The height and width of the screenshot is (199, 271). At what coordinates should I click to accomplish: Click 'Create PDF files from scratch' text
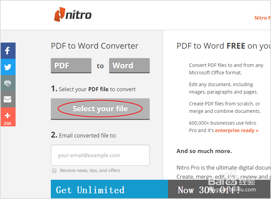221,104
